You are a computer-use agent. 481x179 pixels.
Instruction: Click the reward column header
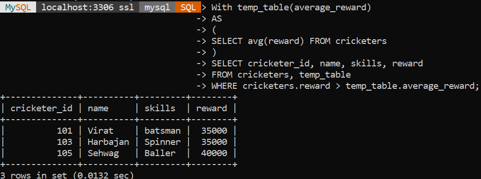[x=211, y=108]
